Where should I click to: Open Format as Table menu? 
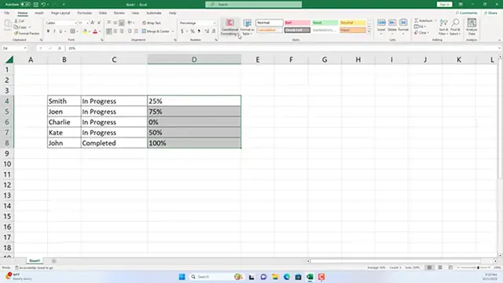[247, 27]
